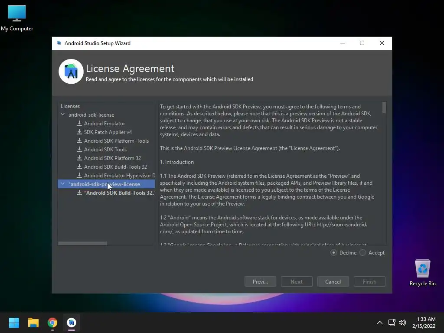Click the Android Studio logo in the header

tap(71, 72)
